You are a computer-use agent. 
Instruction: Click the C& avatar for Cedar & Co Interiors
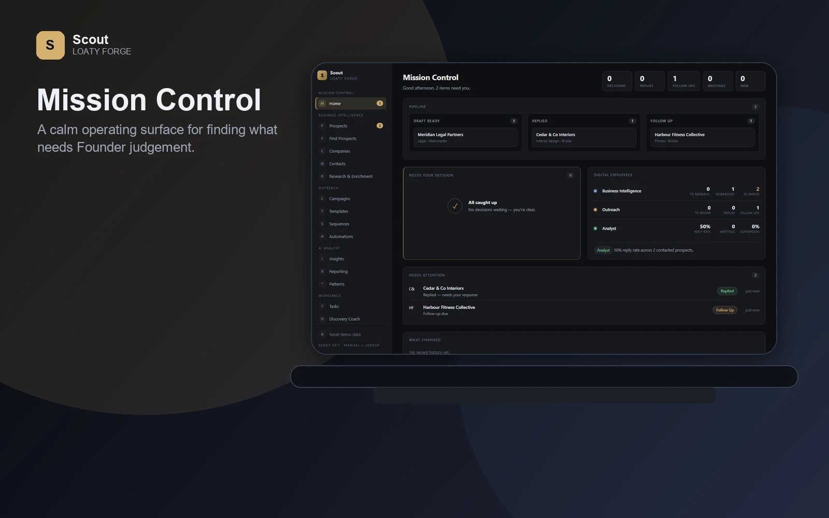tap(412, 289)
